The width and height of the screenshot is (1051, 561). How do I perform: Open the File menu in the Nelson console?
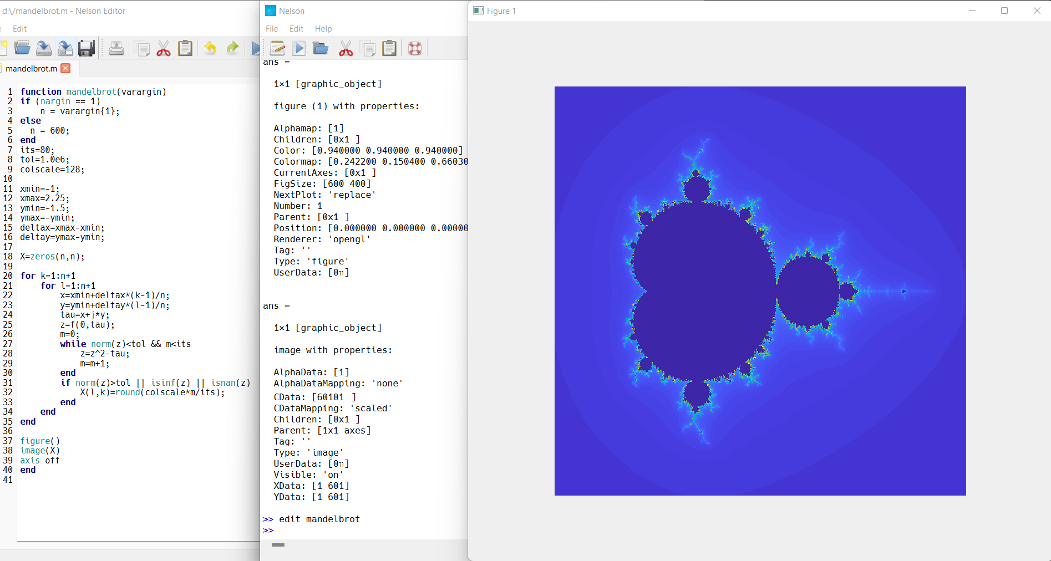click(x=271, y=28)
